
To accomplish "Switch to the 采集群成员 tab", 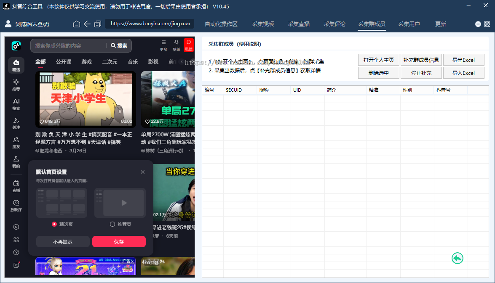I will (372, 24).
